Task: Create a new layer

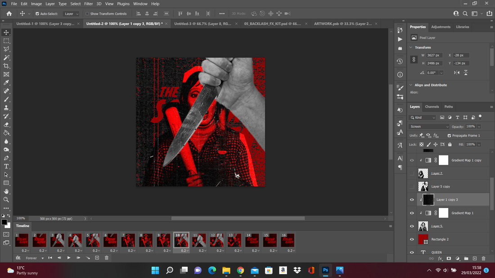Action: 475,258
